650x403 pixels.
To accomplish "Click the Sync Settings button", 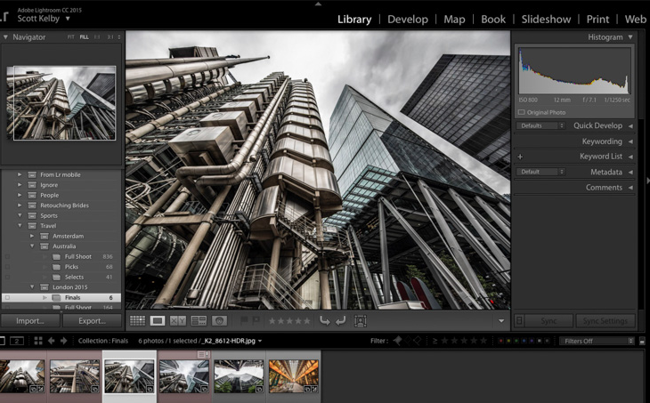I will point(605,320).
